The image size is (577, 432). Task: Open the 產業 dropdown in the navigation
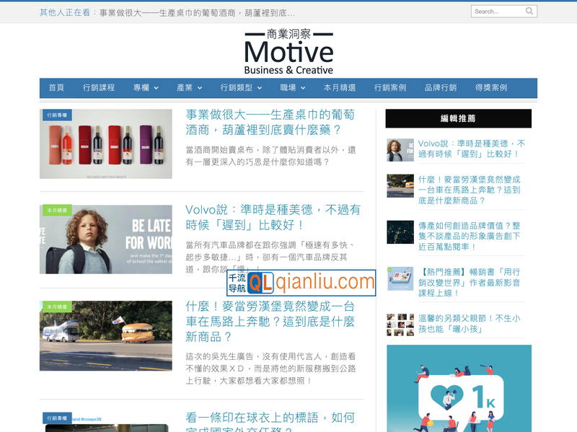point(189,87)
